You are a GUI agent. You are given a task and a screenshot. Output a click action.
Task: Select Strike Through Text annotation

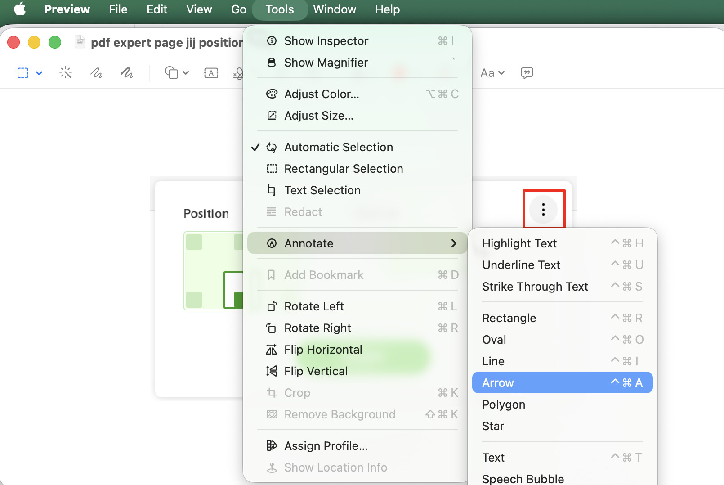563,287
